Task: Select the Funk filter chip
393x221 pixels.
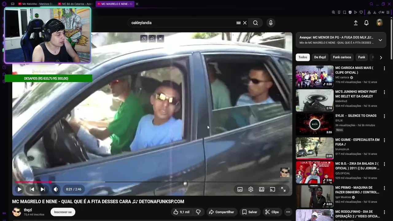Action: point(362,57)
